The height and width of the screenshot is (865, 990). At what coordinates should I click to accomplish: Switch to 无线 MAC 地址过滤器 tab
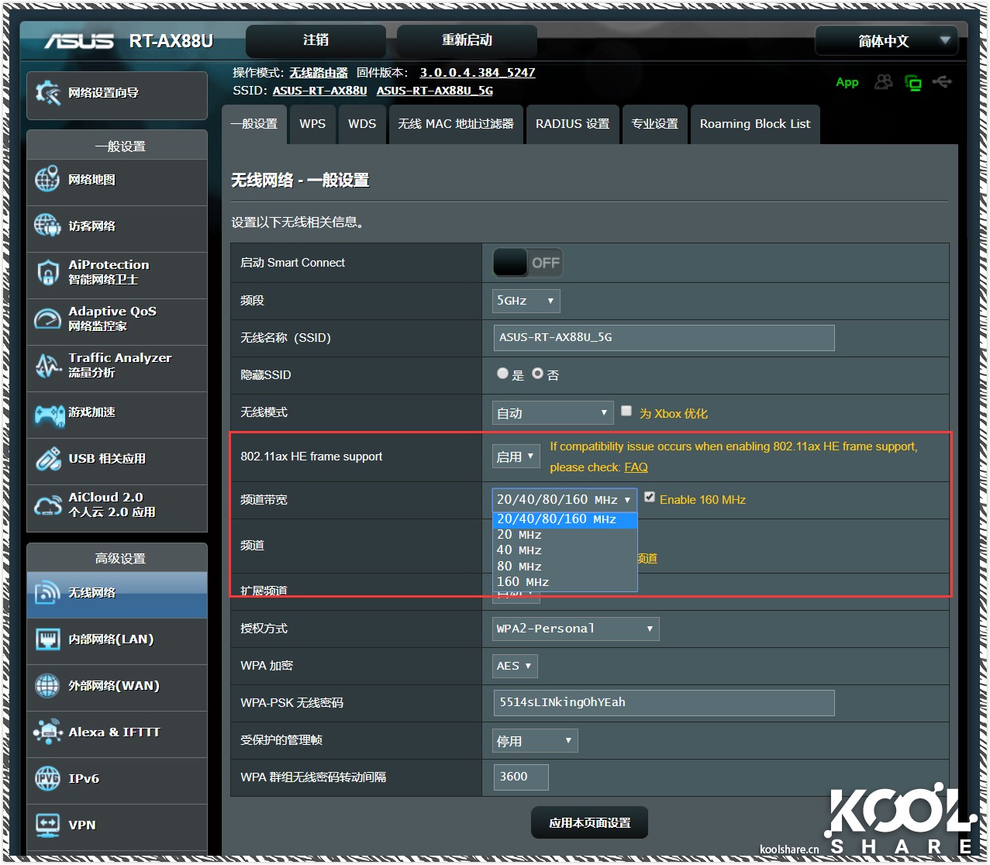click(456, 124)
